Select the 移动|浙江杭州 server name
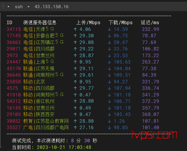The width and height of the screenshot is (187, 151). [39, 101]
